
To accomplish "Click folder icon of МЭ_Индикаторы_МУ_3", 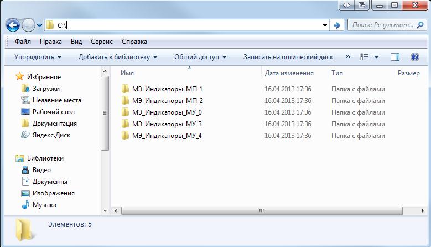I will click(125, 124).
